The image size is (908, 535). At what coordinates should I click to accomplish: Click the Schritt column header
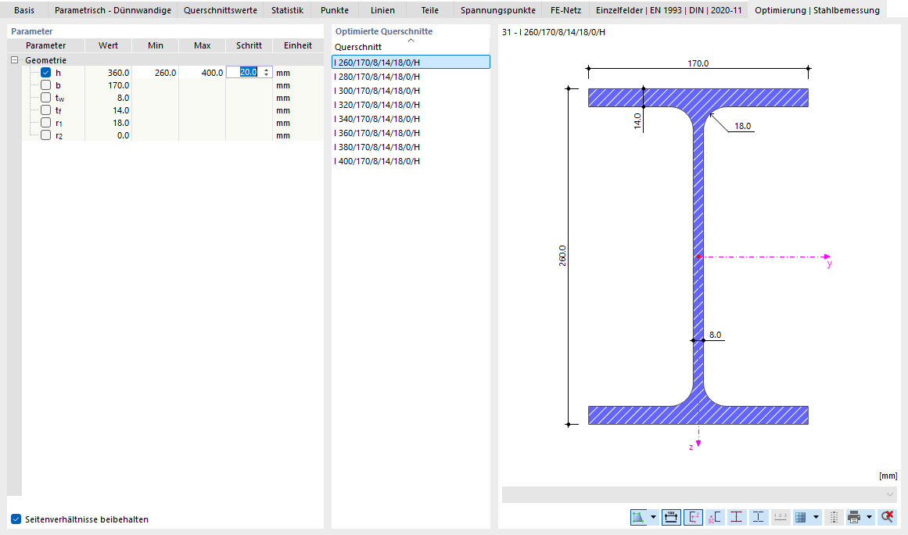click(x=249, y=45)
